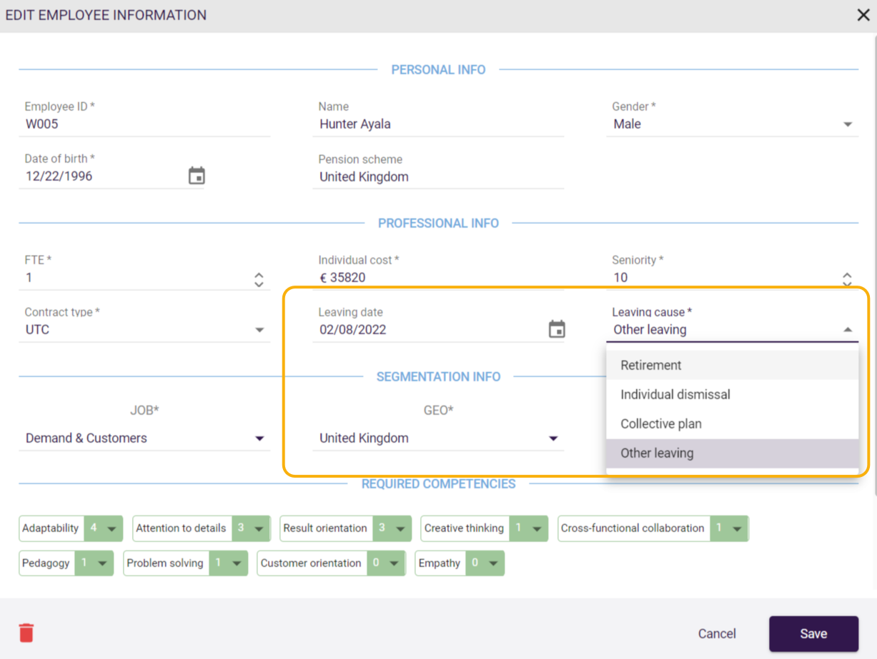Expand the JOB segmentation dropdown
Screen dimensions: 877x659
(259, 438)
